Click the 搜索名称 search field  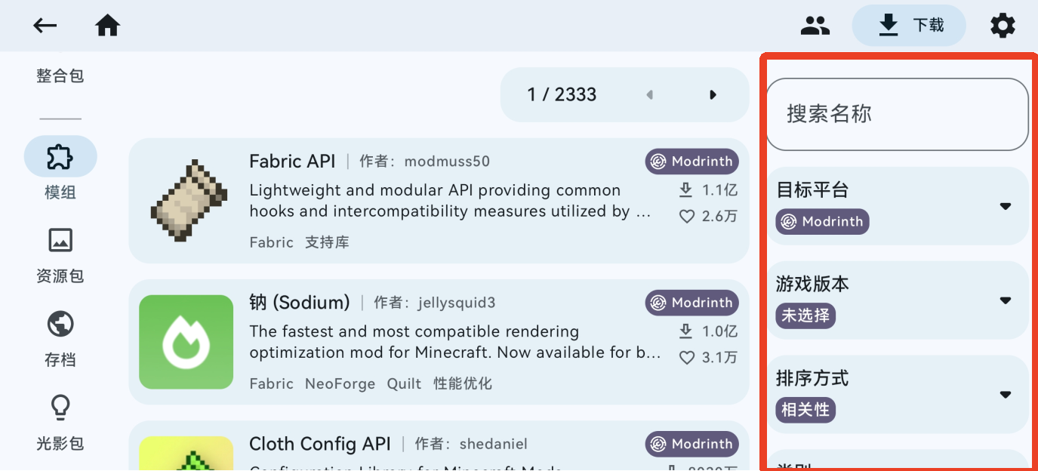pyautogui.click(x=898, y=115)
